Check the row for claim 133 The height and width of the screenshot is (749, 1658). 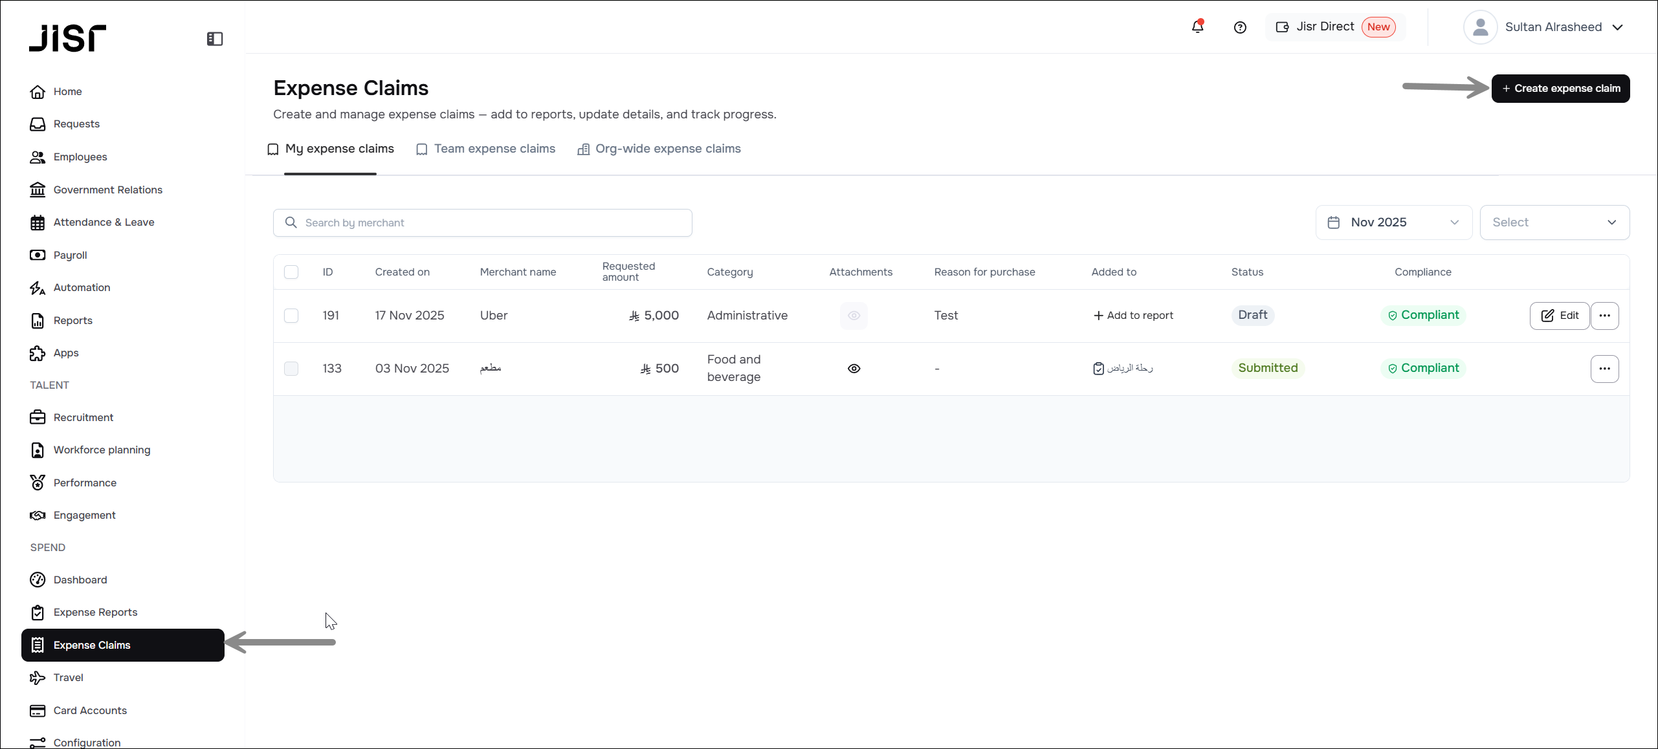[291, 369]
